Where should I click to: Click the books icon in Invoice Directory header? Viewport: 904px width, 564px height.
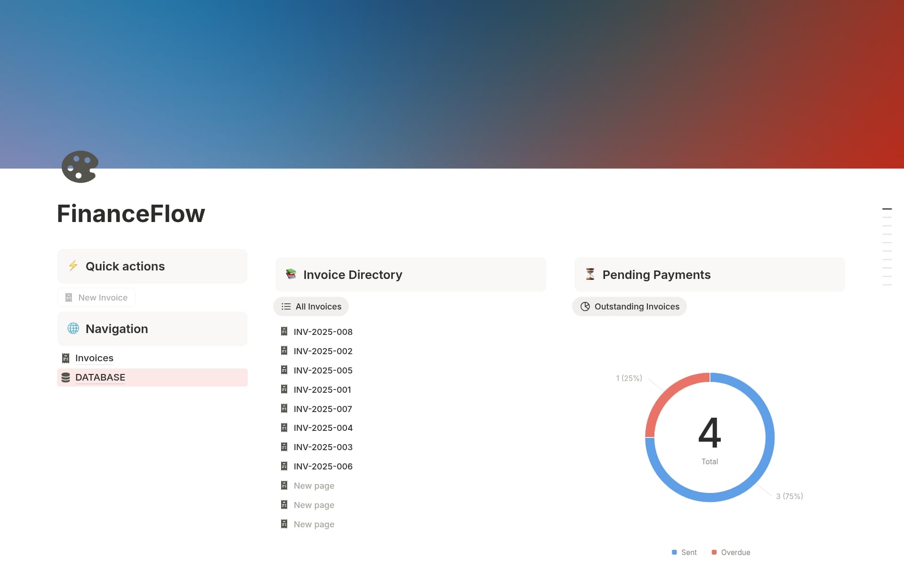pyautogui.click(x=291, y=274)
